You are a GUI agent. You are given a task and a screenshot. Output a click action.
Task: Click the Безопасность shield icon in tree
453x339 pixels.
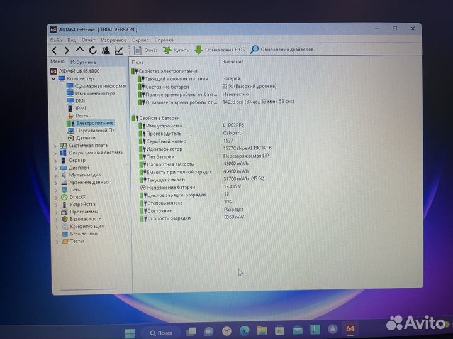[64, 219]
